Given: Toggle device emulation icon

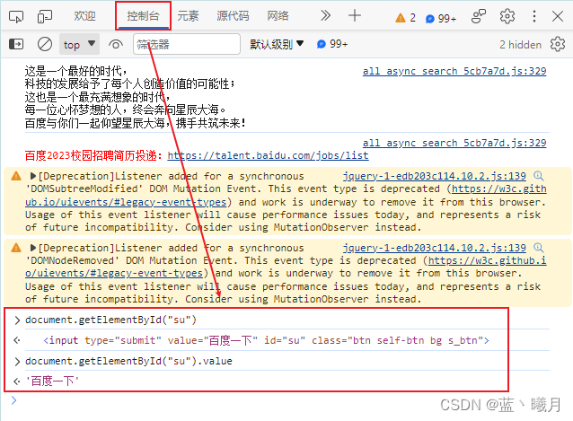Looking at the screenshot, I should 45,16.
